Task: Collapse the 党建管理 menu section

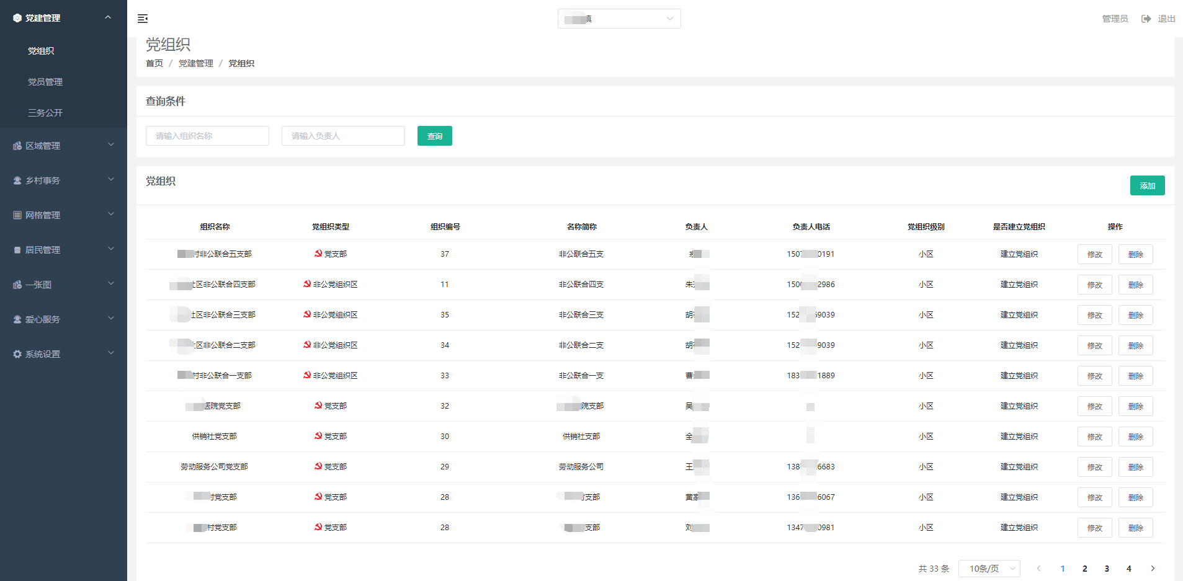Action: pos(108,17)
